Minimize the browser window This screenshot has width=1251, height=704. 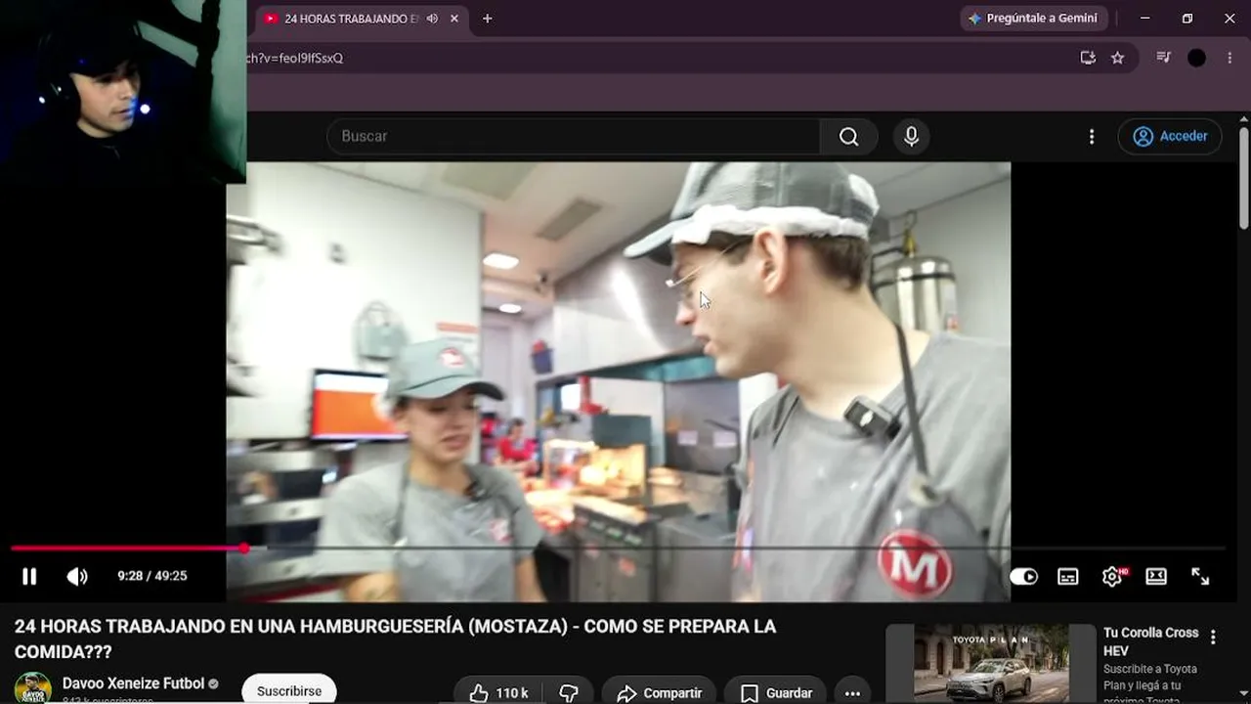pos(1144,19)
